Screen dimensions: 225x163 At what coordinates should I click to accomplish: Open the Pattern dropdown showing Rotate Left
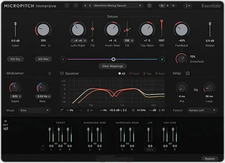202,110
